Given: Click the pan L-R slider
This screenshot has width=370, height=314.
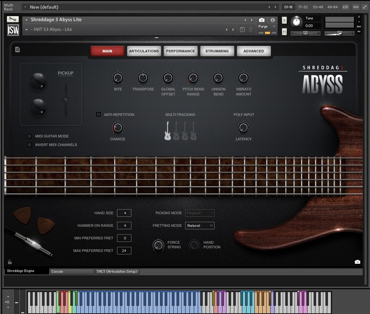Looking at the screenshot, I should (305, 33).
